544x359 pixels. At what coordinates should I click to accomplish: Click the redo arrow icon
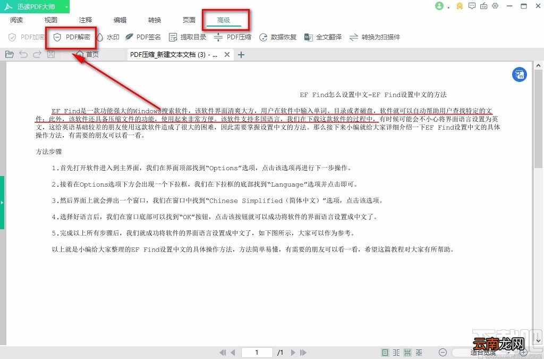coord(37,54)
